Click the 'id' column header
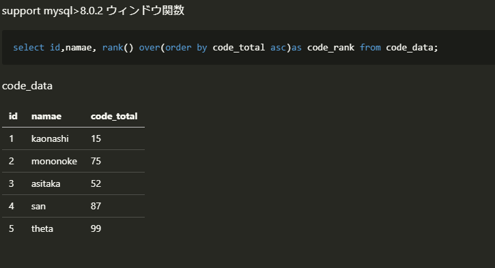The height and width of the screenshot is (268, 495). coord(13,117)
